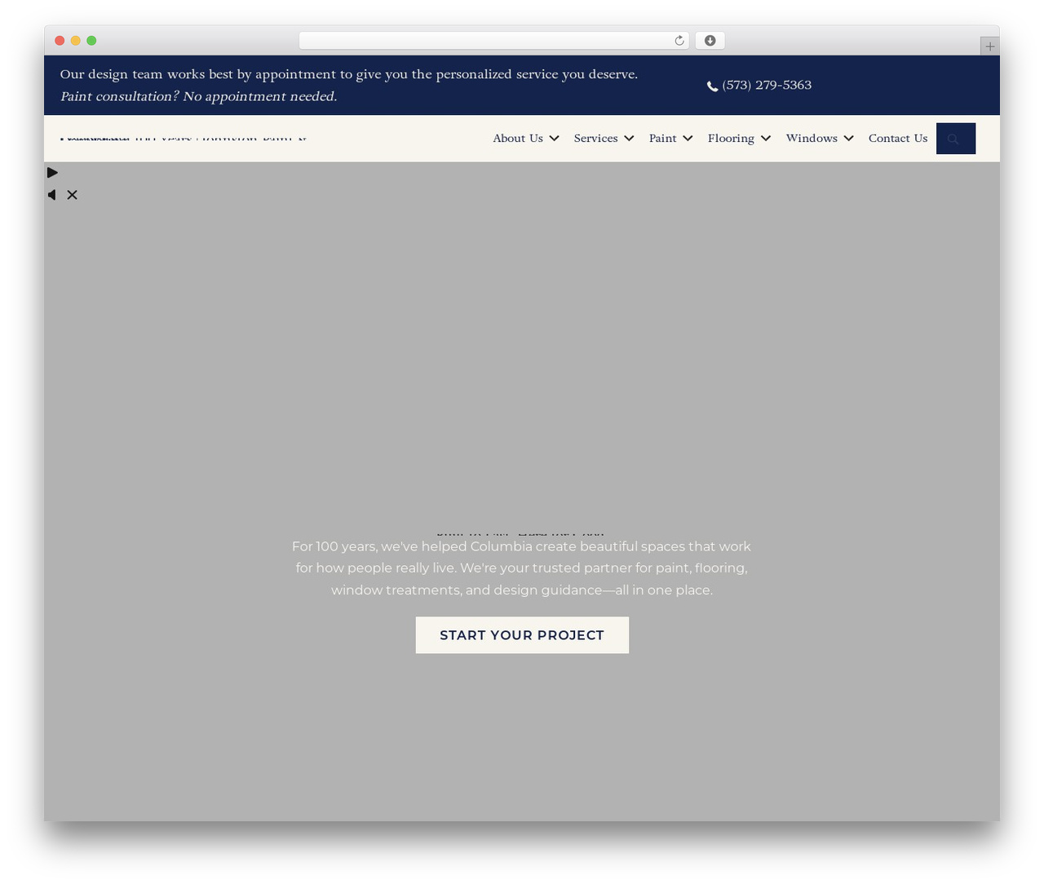Expand the Windows submenu chevron
Image resolution: width=1044 pixels, height=884 pixels.
pyautogui.click(x=849, y=139)
